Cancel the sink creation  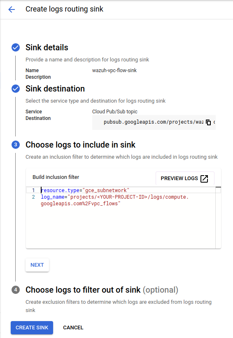pos(73,328)
